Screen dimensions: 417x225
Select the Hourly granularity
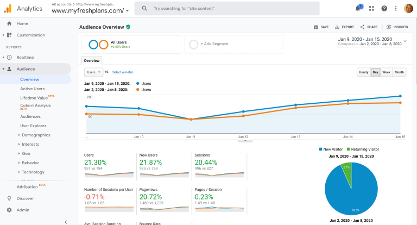[364, 72]
